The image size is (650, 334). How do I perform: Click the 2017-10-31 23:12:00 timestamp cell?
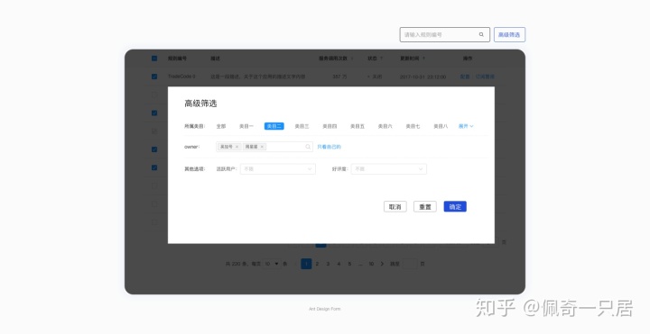(422, 77)
